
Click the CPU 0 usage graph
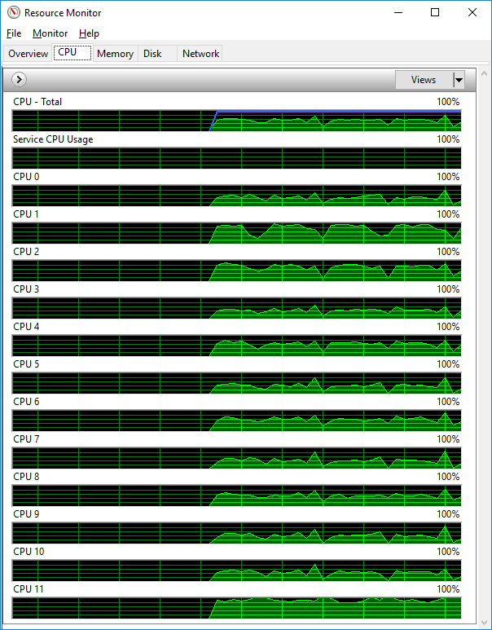(x=236, y=196)
